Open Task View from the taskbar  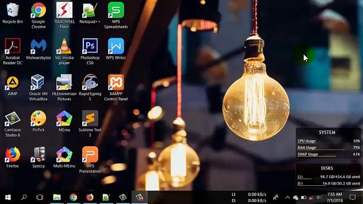40,197
